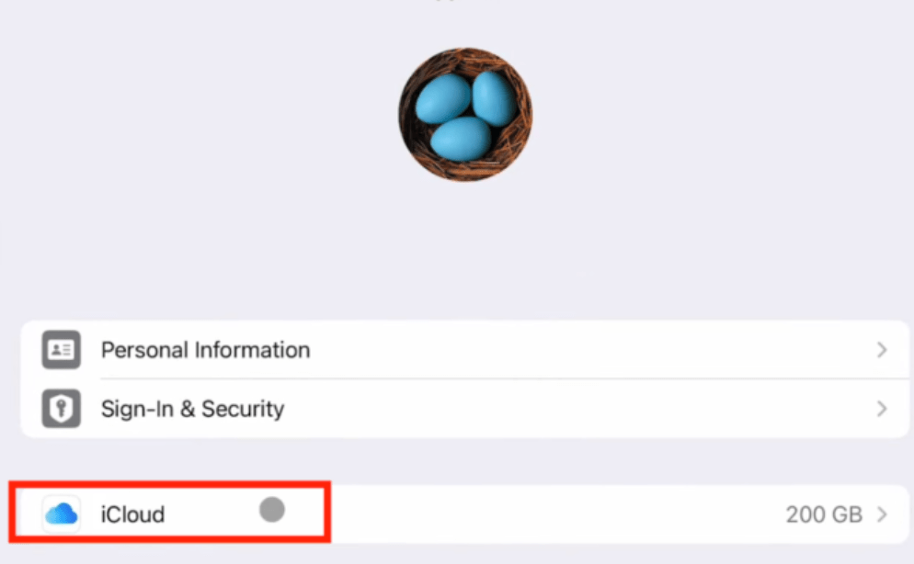
Task: Select the Sign-In & Security label
Action: coord(192,409)
